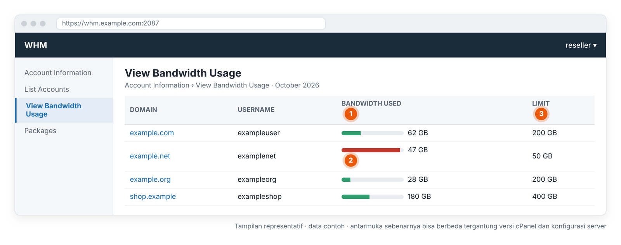Click the USERNAME column header
Screen dimensions: 621x245
[x=256, y=110]
